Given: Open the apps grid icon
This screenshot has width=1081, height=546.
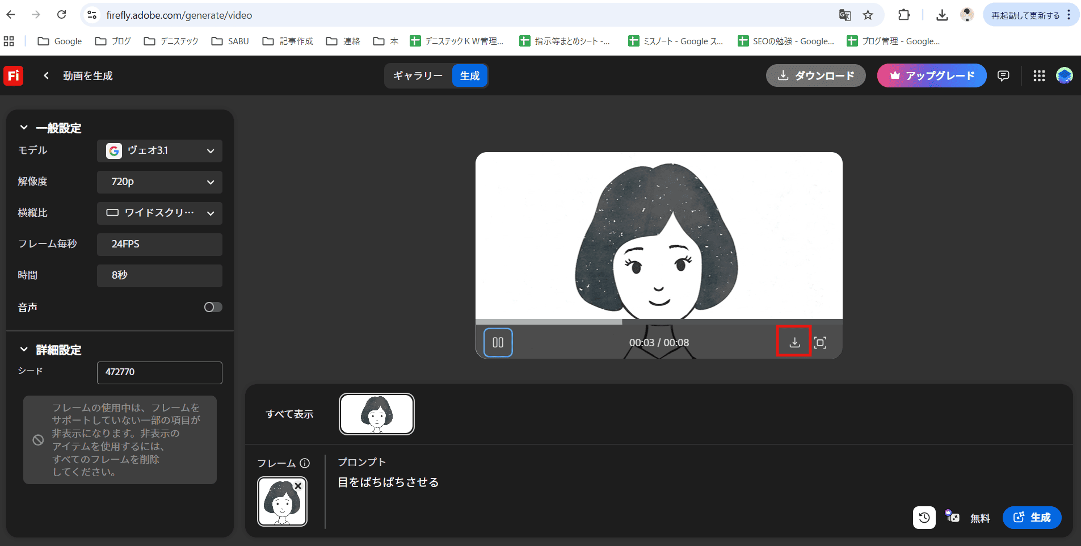Looking at the screenshot, I should (x=1038, y=75).
